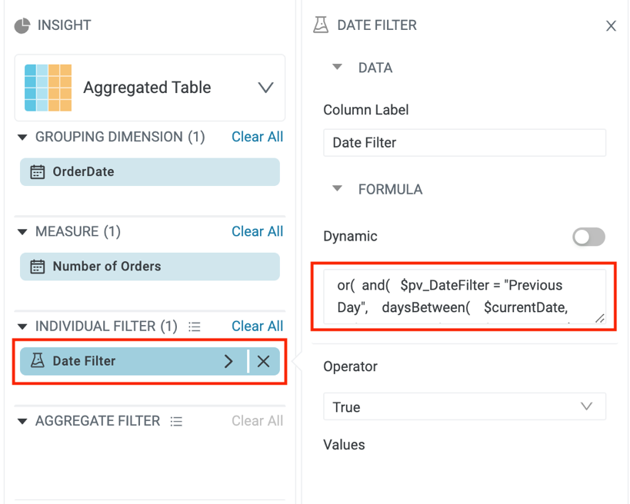Collapse the FORMULA section

(337, 189)
